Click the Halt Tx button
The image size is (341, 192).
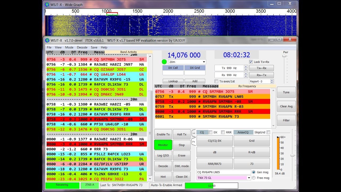[x=182, y=134]
